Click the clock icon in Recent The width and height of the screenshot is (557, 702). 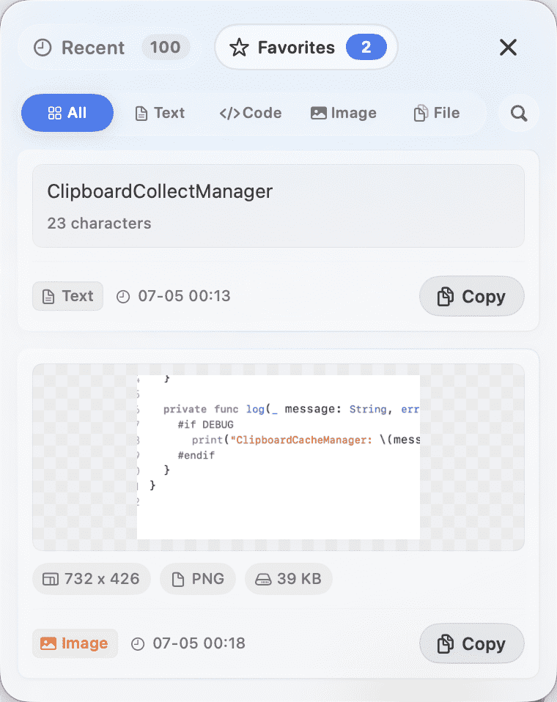[x=43, y=48]
